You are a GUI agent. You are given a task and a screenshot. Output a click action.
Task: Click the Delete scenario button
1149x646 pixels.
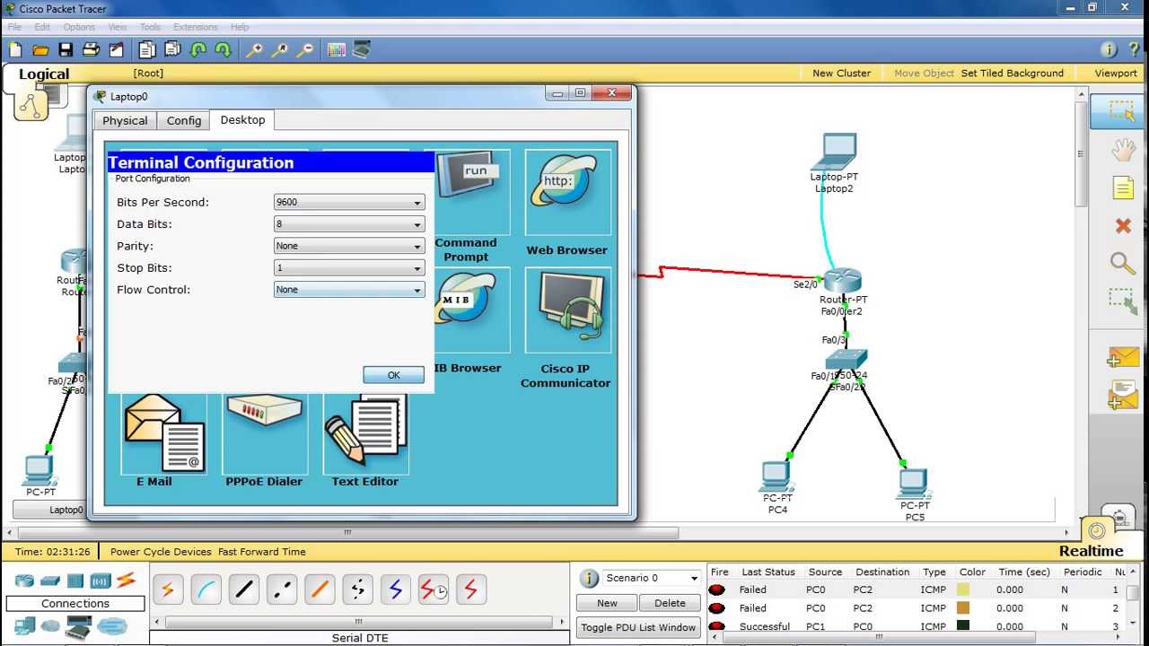click(670, 603)
